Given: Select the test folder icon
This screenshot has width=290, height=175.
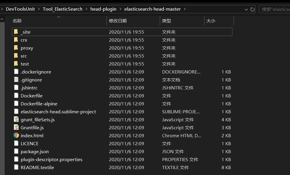Looking at the screenshot, I should [16, 63].
